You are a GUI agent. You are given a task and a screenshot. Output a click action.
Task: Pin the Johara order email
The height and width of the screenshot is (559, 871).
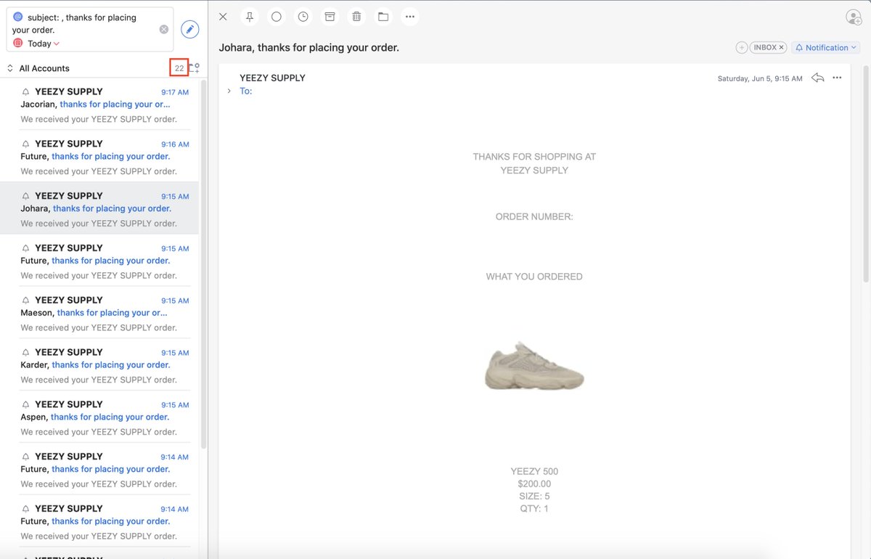(250, 17)
